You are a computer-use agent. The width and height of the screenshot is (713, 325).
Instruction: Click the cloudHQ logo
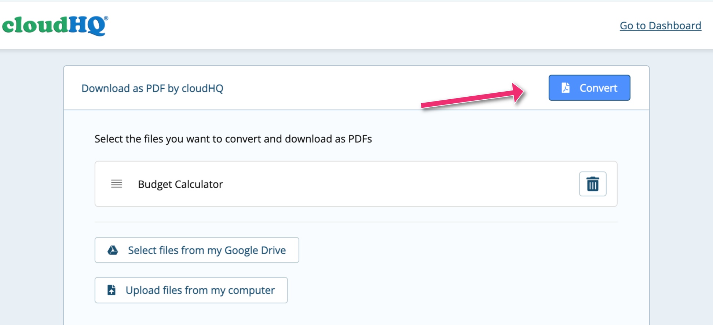point(55,25)
